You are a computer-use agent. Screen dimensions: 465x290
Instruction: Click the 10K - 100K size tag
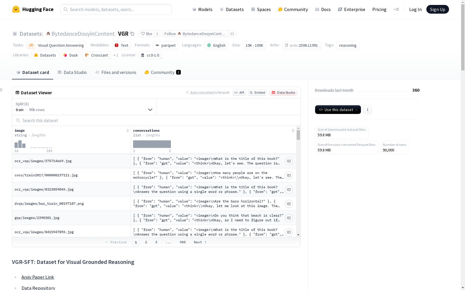point(254,45)
